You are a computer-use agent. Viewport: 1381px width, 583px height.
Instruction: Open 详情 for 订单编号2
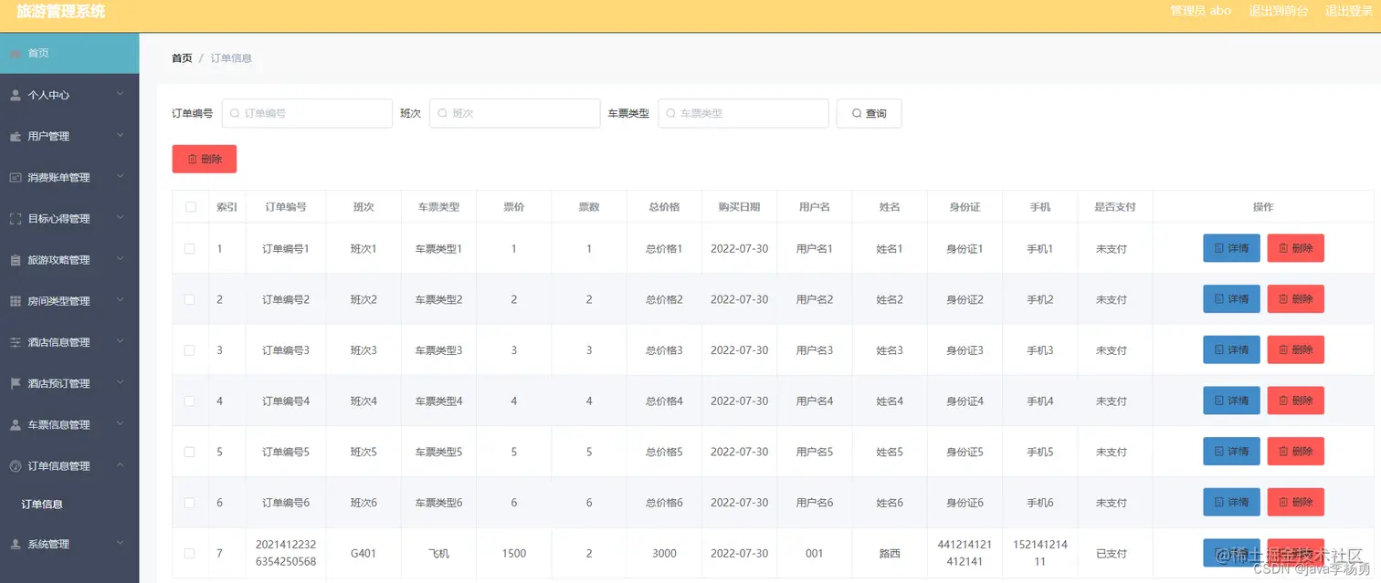tap(1231, 299)
